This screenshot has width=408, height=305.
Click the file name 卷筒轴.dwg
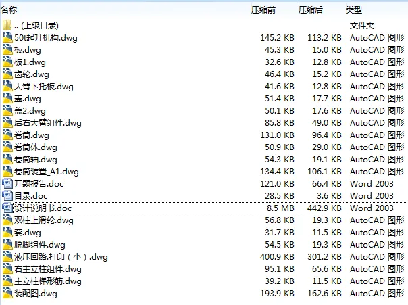36,160
